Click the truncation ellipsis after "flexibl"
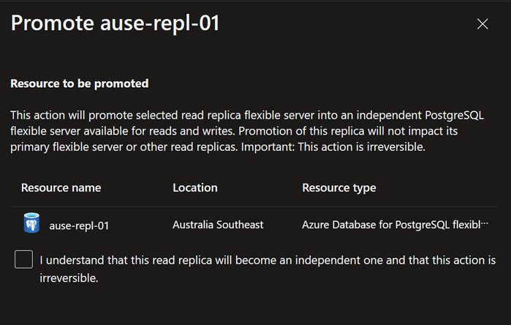The height and width of the screenshot is (325, 511). coord(485,224)
